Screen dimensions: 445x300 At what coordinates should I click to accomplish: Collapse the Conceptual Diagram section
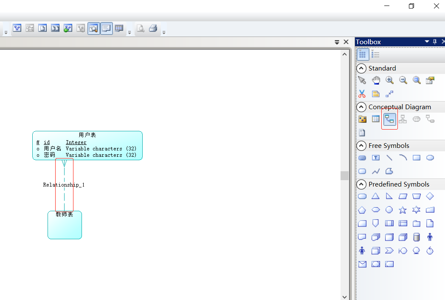[361, 107]
